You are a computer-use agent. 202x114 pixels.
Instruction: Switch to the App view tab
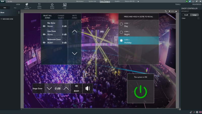click(15, 8)
